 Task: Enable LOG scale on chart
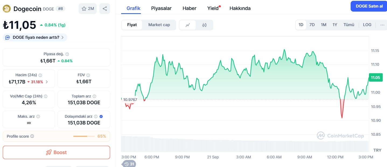coord(367,25)
